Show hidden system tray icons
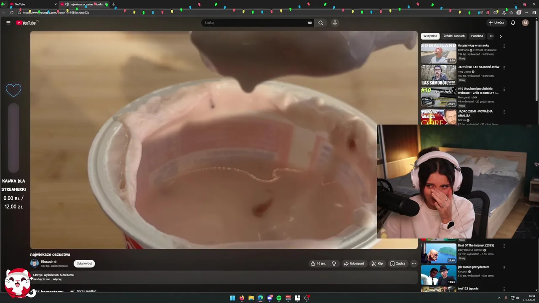This screenshot has width=539, height=303. pos(499,298)
